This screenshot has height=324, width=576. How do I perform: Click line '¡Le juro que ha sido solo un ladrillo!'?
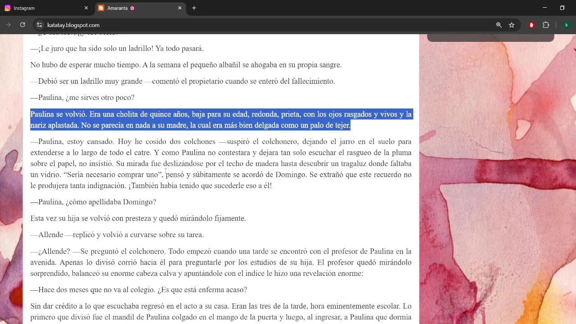[117, 49]
